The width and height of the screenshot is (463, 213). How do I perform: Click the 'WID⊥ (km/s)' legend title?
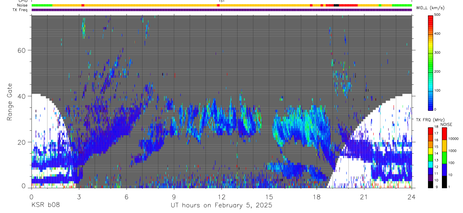pos(430,8)
